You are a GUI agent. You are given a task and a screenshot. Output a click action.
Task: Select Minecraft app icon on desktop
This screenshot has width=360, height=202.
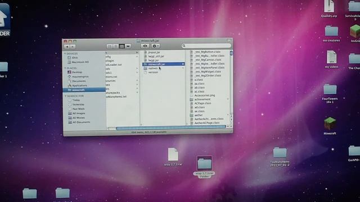330,126
